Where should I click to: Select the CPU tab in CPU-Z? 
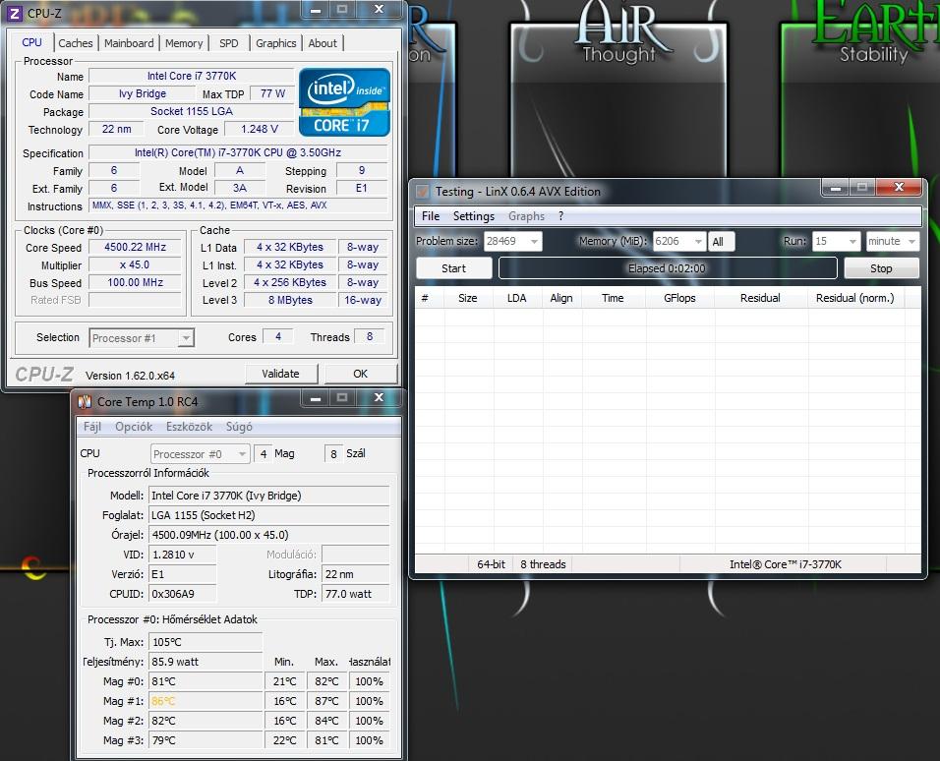point(31,42)
